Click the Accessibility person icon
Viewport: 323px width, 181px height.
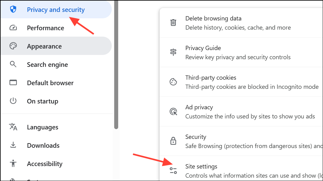tap(13, 163)
